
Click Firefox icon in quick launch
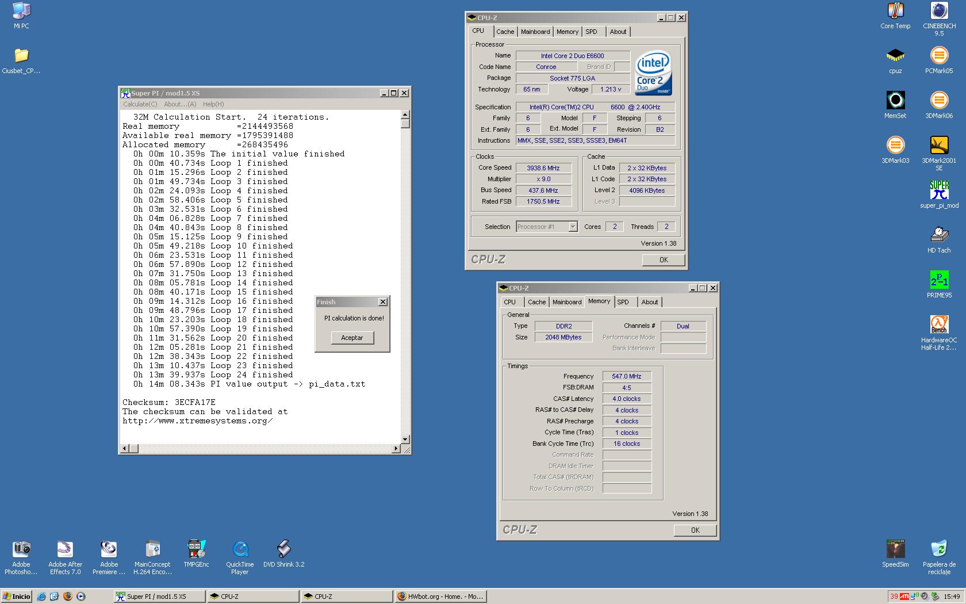67,597
